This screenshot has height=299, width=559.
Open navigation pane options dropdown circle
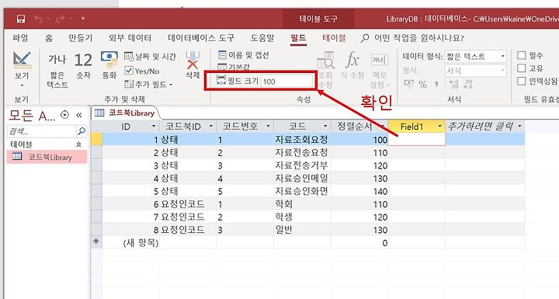64,114
